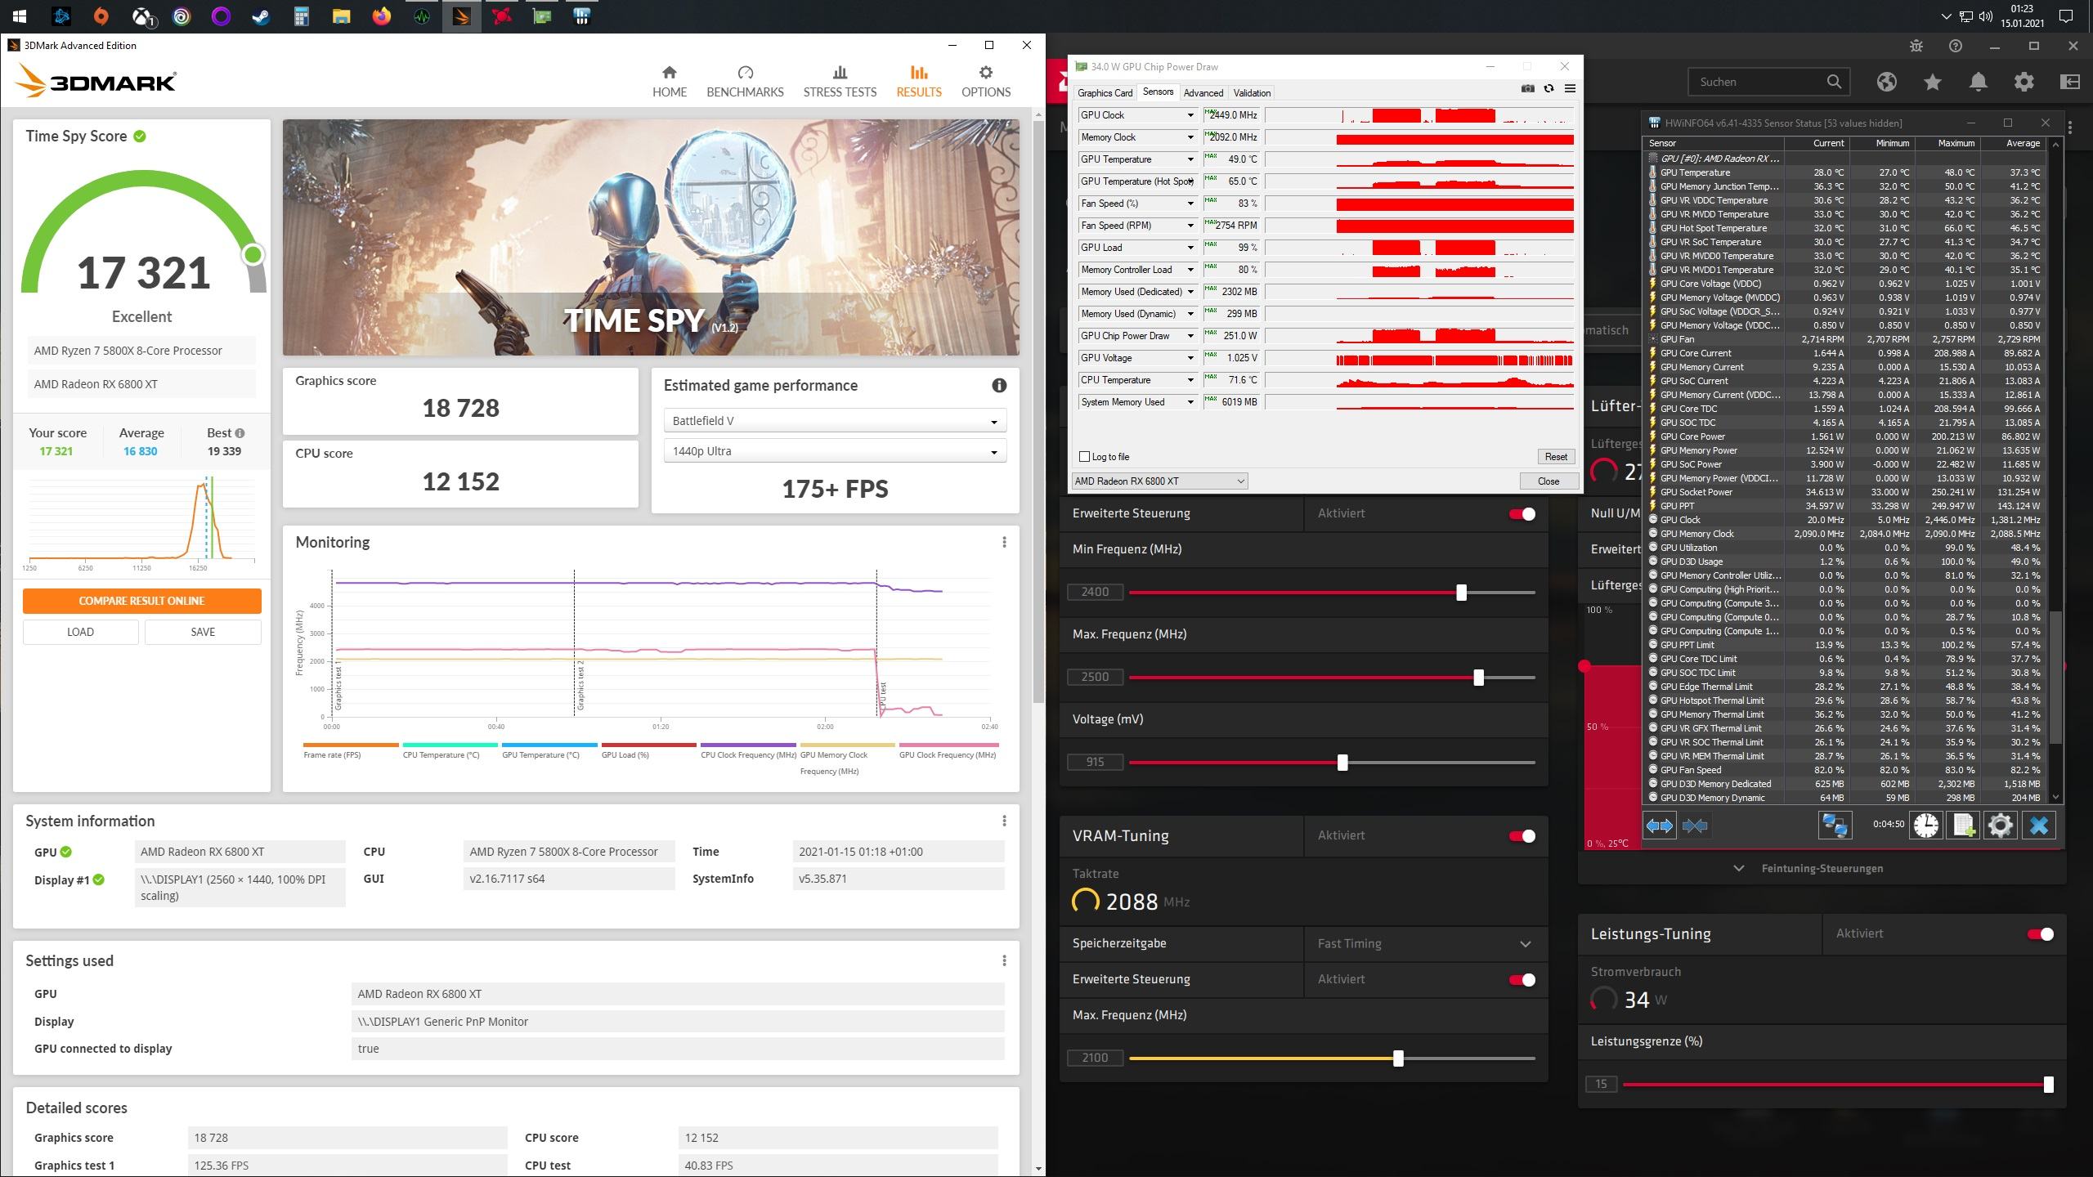Open the GPU Clock sensor dropdown in GPU-Z

pyautogui.click(x=1190, y=115)
